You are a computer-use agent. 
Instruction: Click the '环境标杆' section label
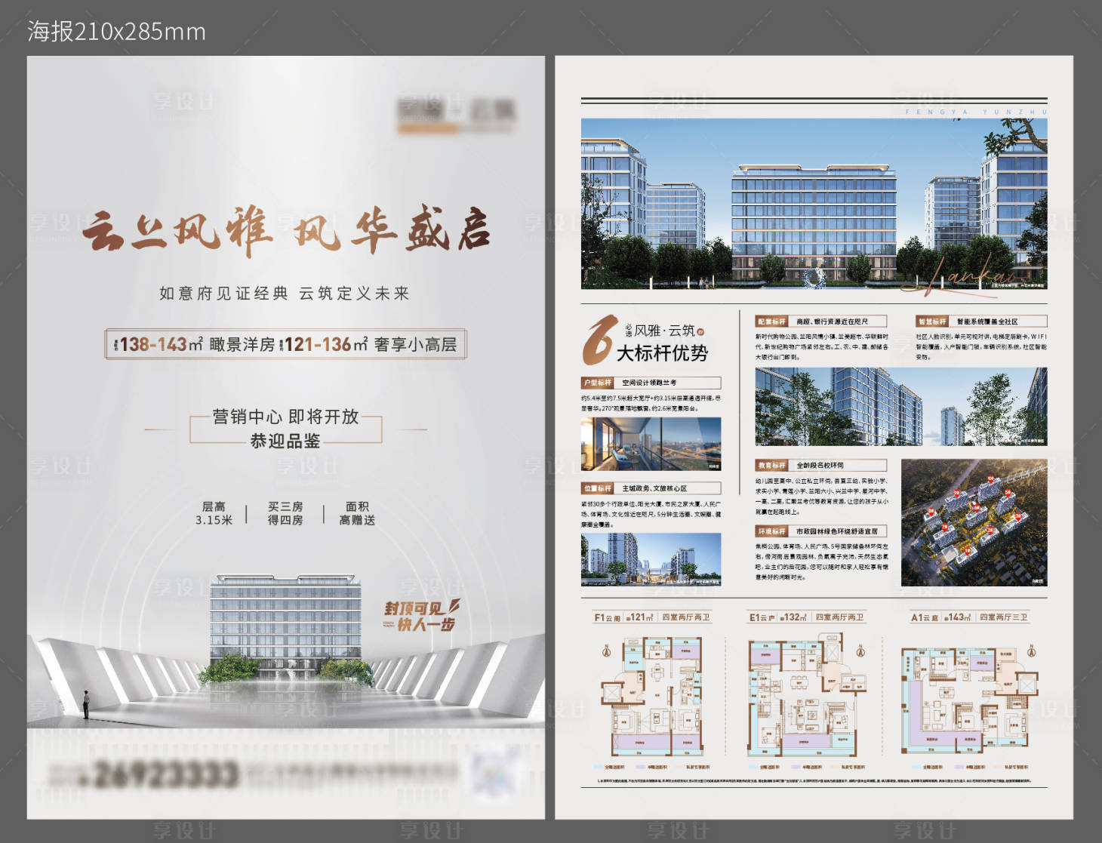[x=771, y=531]
